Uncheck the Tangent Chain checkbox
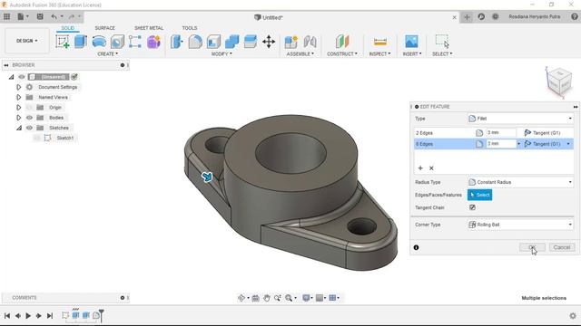 point(472,207)
